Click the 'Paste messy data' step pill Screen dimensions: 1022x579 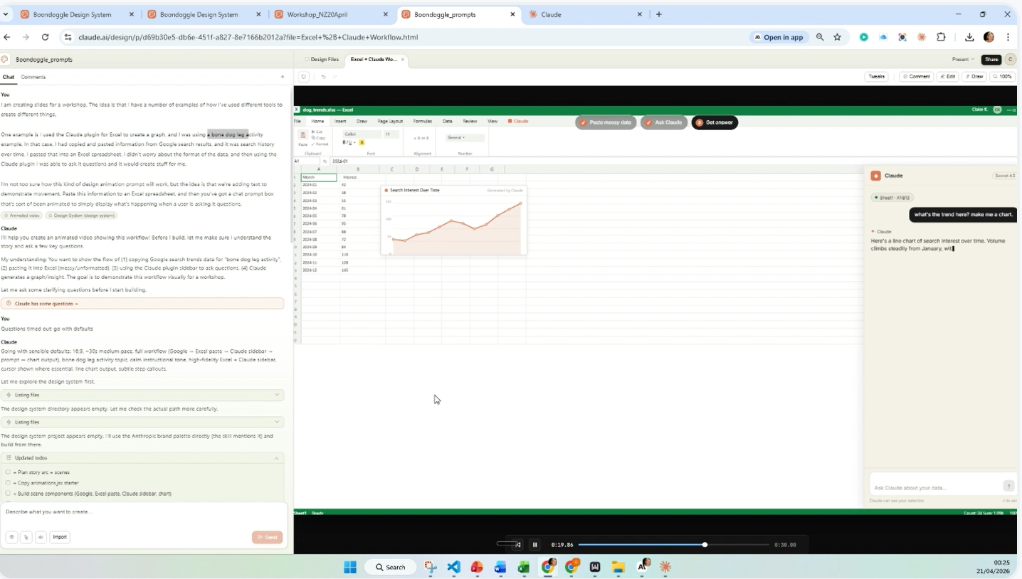[606, 122]
